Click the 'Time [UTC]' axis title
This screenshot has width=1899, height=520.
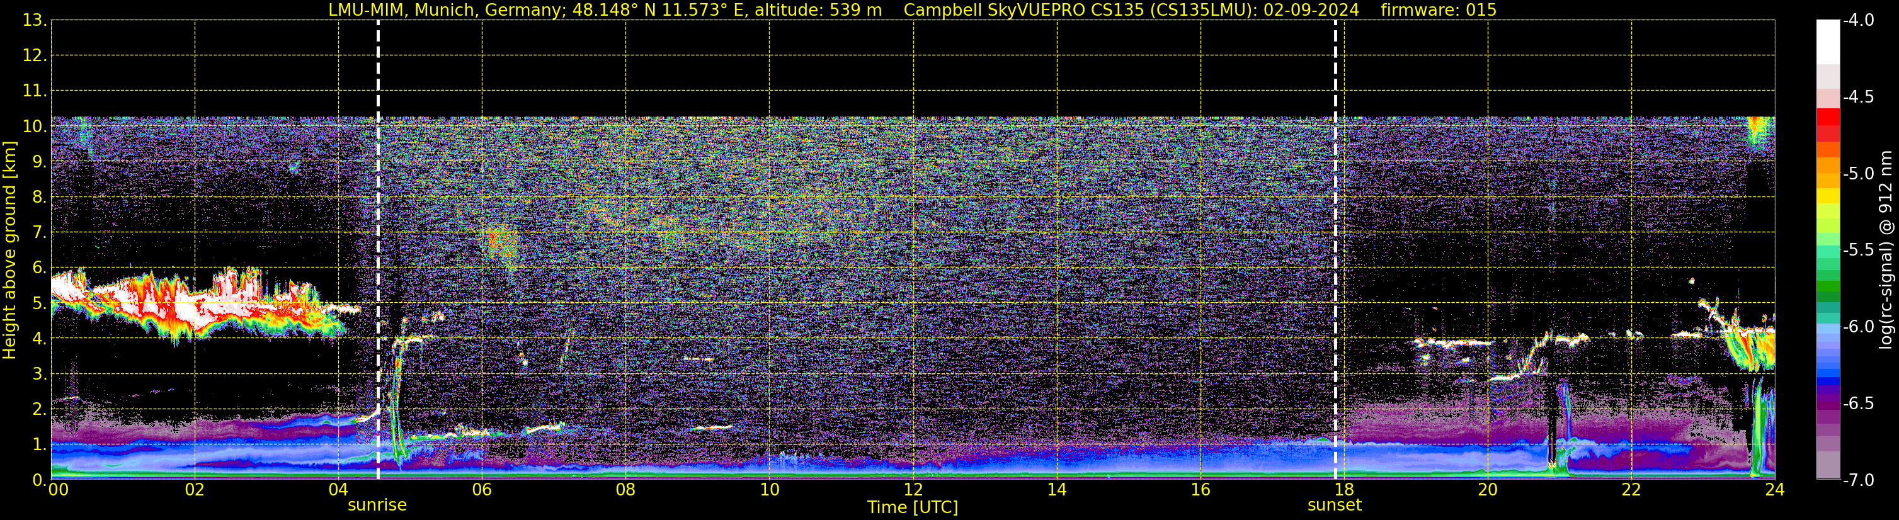tap(913, 507)
